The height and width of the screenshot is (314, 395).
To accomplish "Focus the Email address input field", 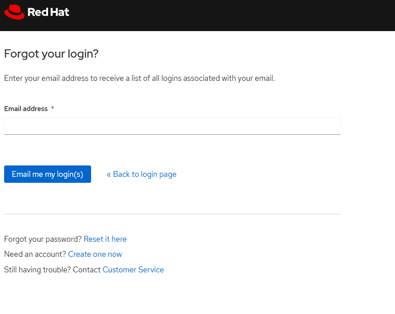I will pos(172,126).
